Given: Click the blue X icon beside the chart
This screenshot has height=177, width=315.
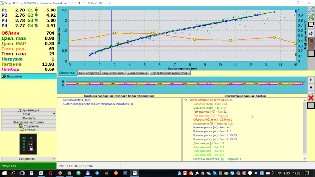Looking at the screenshot, I should pyautogui.click(x=311, y=10).
